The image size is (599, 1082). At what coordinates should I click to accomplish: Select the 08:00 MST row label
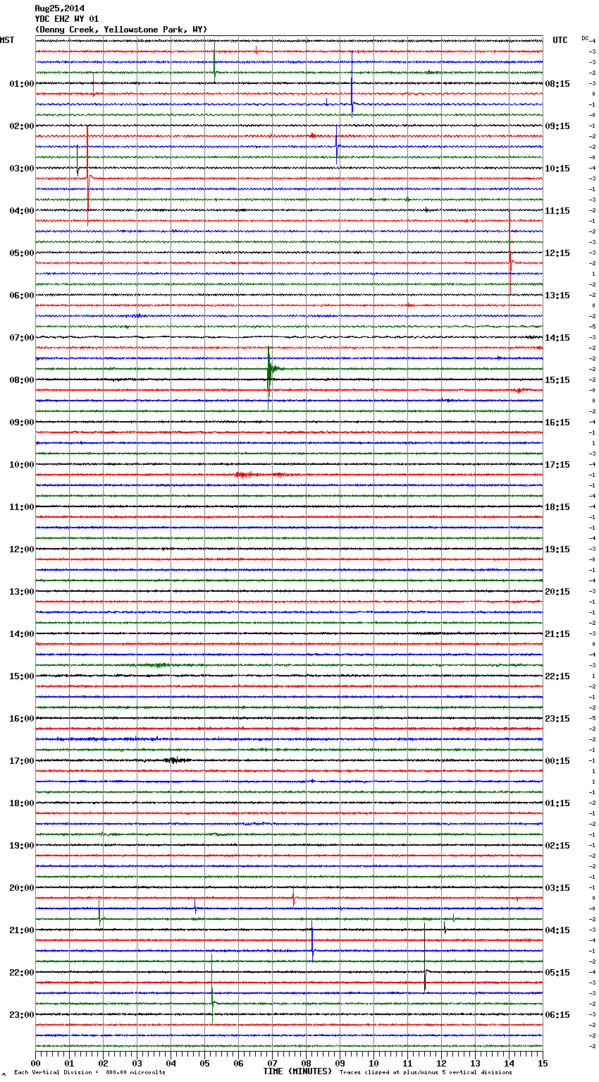tap(21, 380)
